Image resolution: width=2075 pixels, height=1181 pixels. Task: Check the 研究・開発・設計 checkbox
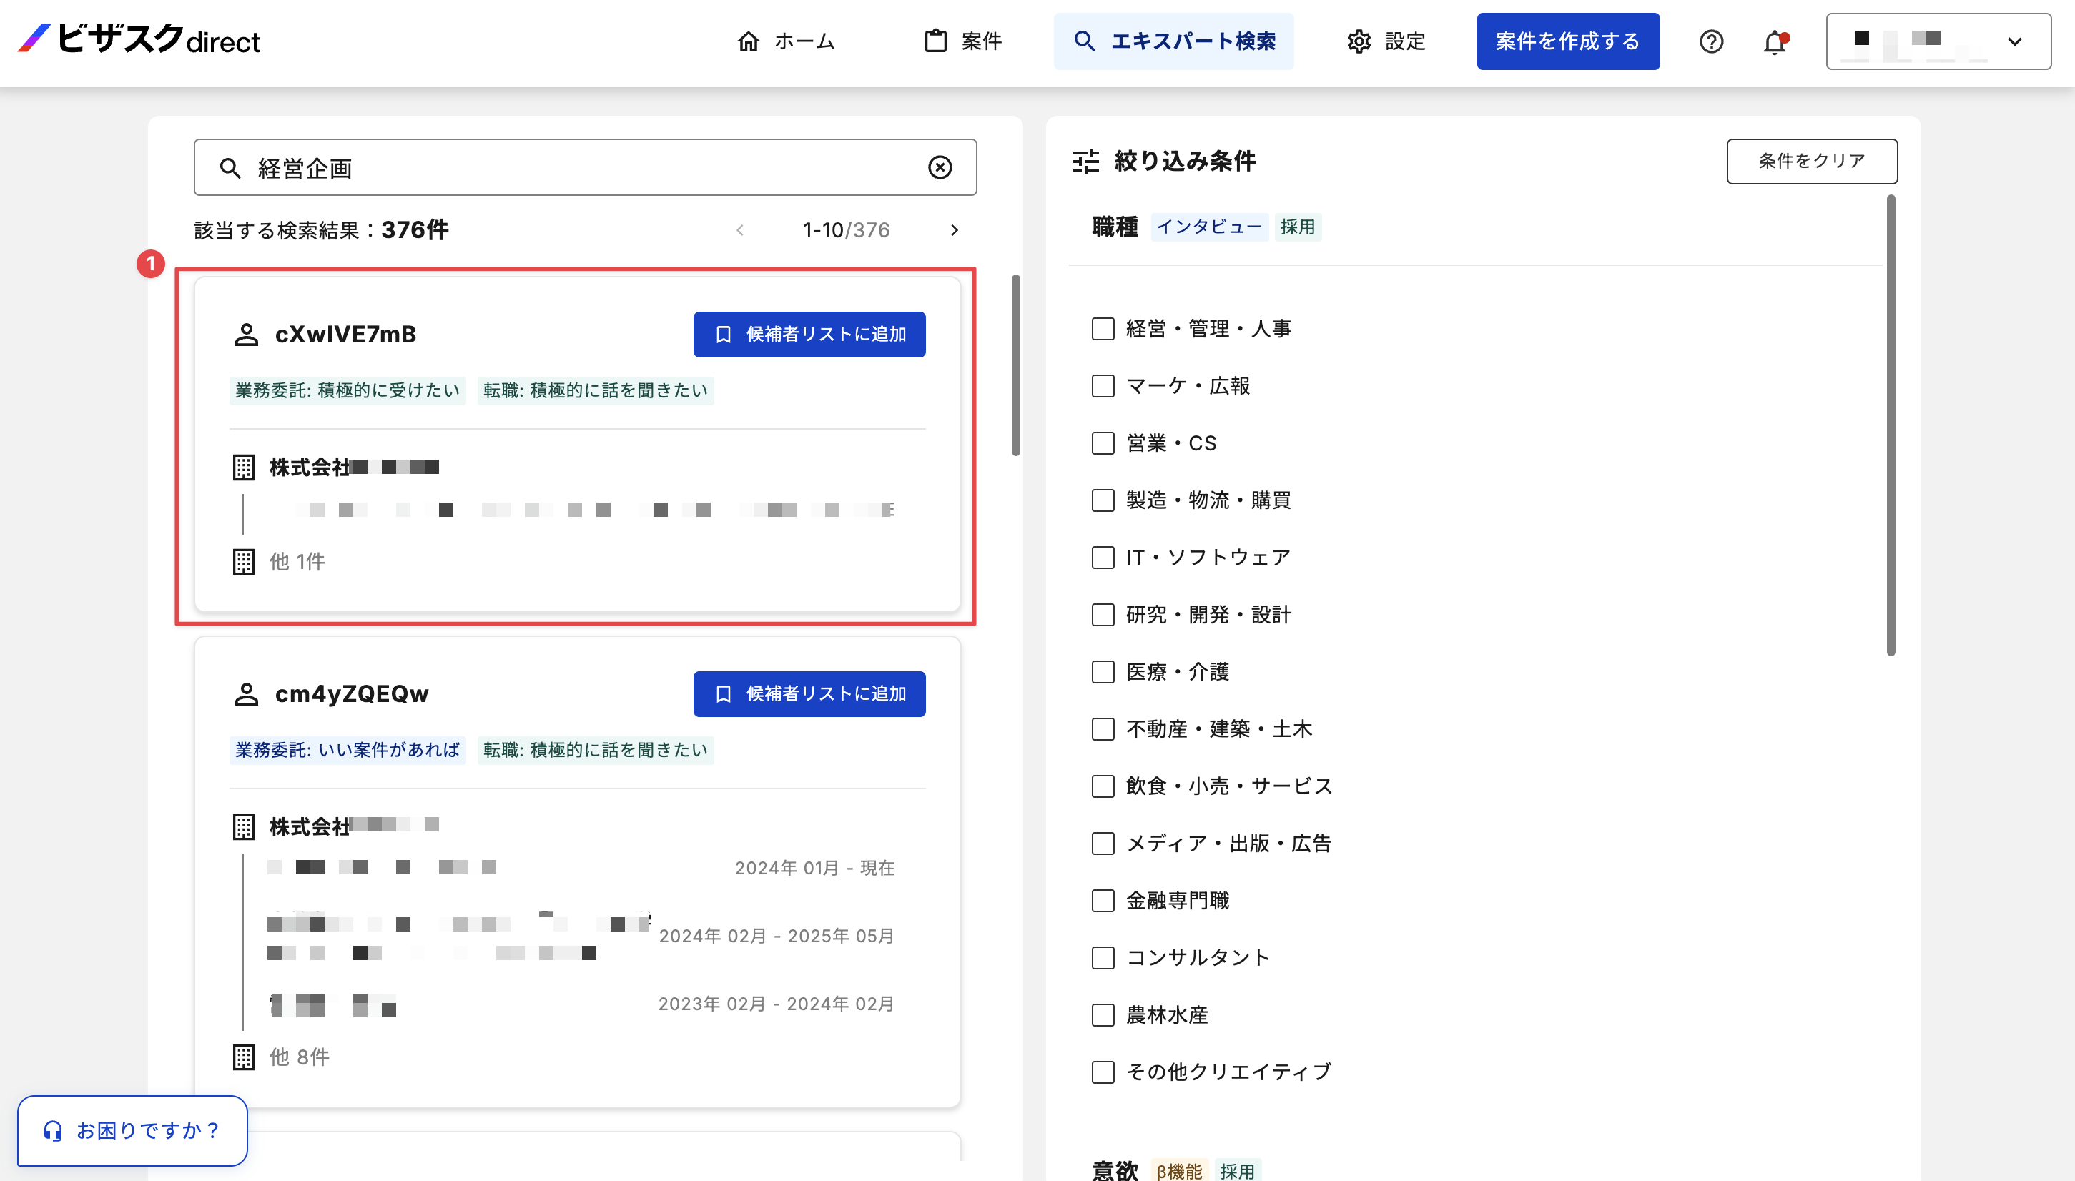[1103, 614]
